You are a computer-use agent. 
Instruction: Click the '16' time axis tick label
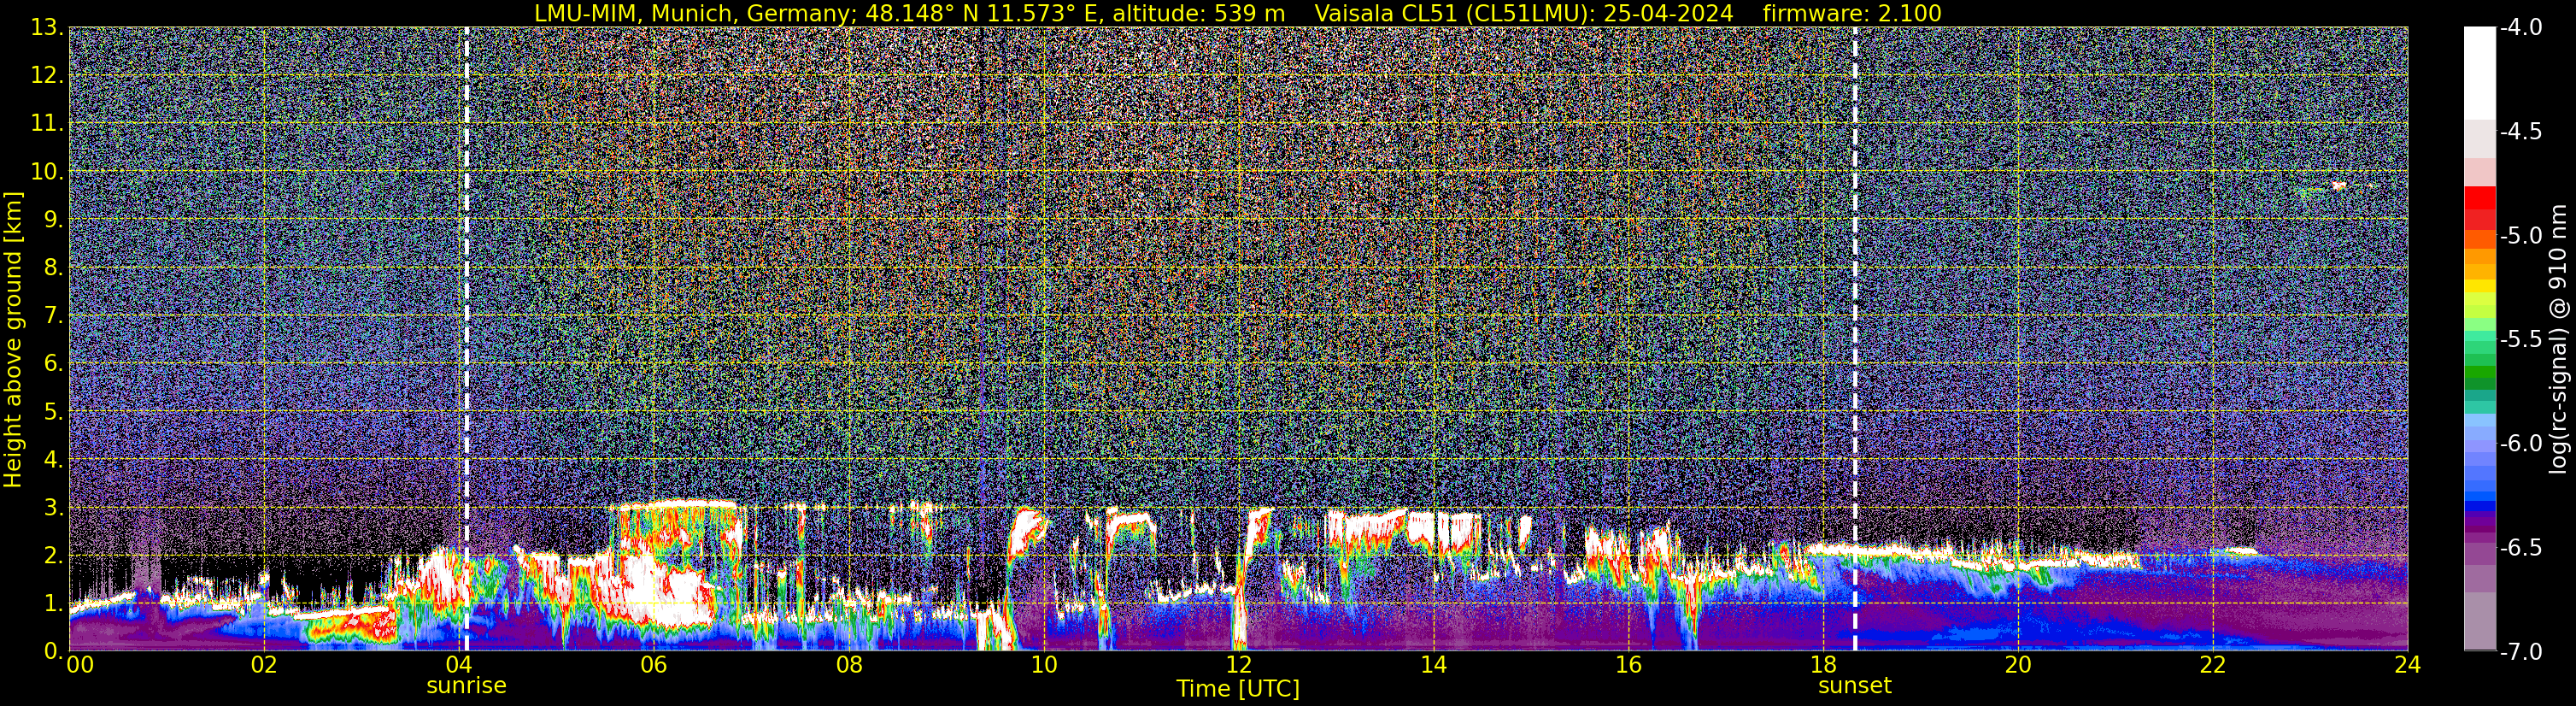(1629, 666)
